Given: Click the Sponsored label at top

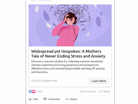Looking at the screenshot, I should (x=45, y=0).
